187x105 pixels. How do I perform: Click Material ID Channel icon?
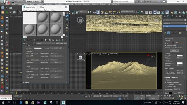[49, 40]
